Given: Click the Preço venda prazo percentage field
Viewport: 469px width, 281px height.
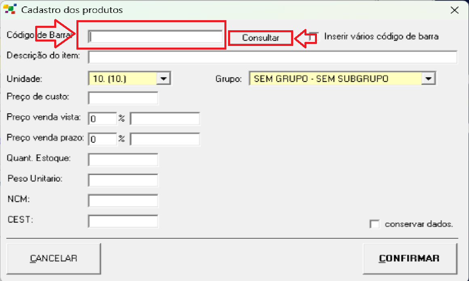Looking at the screenshot, I should [x=102, y=139].
